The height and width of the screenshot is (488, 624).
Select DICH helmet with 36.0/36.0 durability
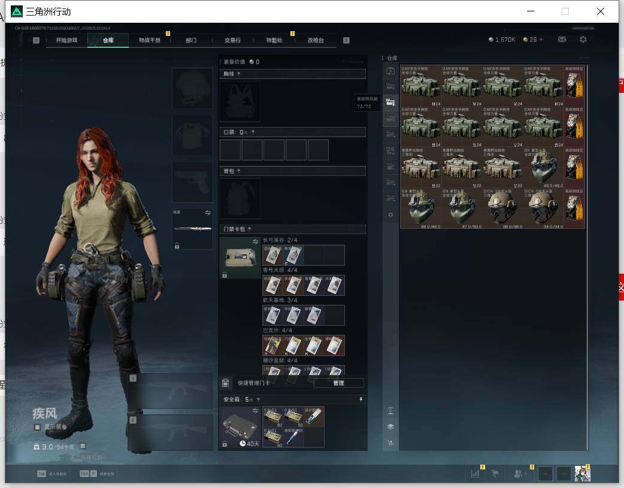click(502, 208)
